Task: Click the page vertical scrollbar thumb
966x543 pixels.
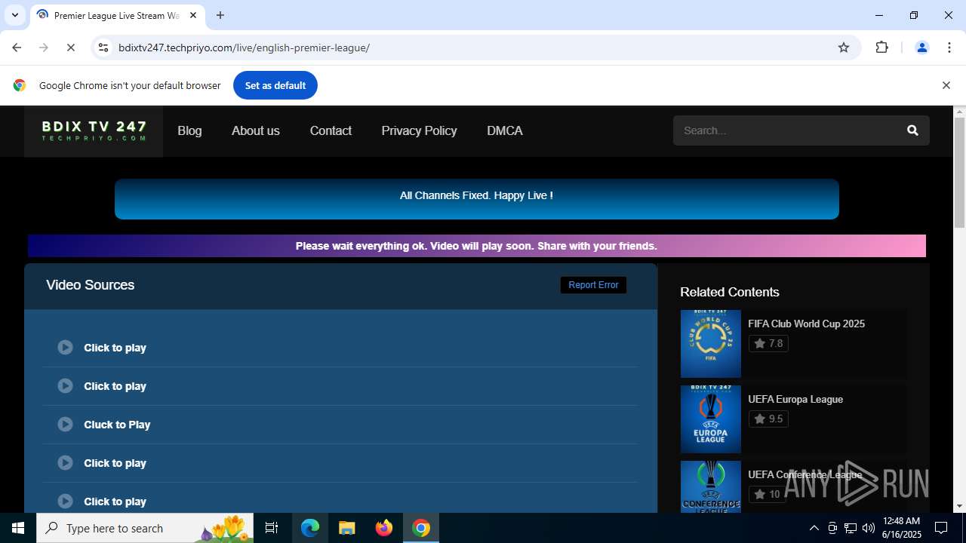Action: coord(959,172)
